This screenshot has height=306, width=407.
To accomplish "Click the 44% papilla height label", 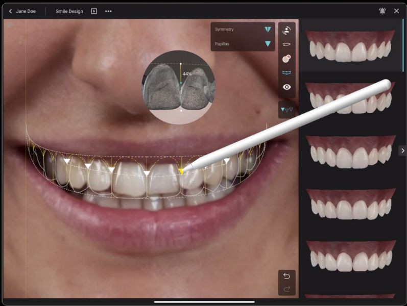I will click(x=187, y=74).
